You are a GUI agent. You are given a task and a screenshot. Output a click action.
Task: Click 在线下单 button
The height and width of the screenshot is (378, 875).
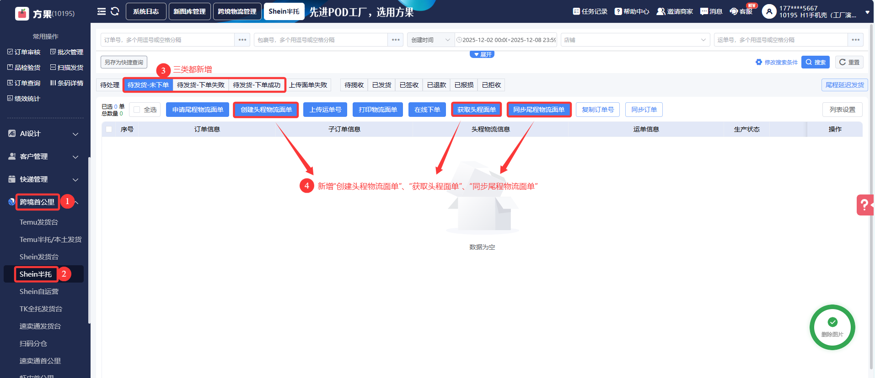pos(427,110)
